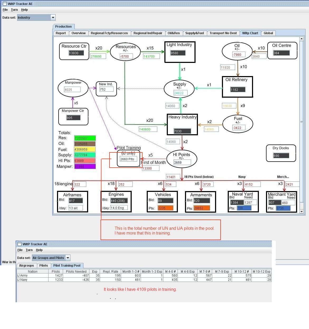Click the chart scrollbar down arrow

pyautogui.click(x=302, y=211)
